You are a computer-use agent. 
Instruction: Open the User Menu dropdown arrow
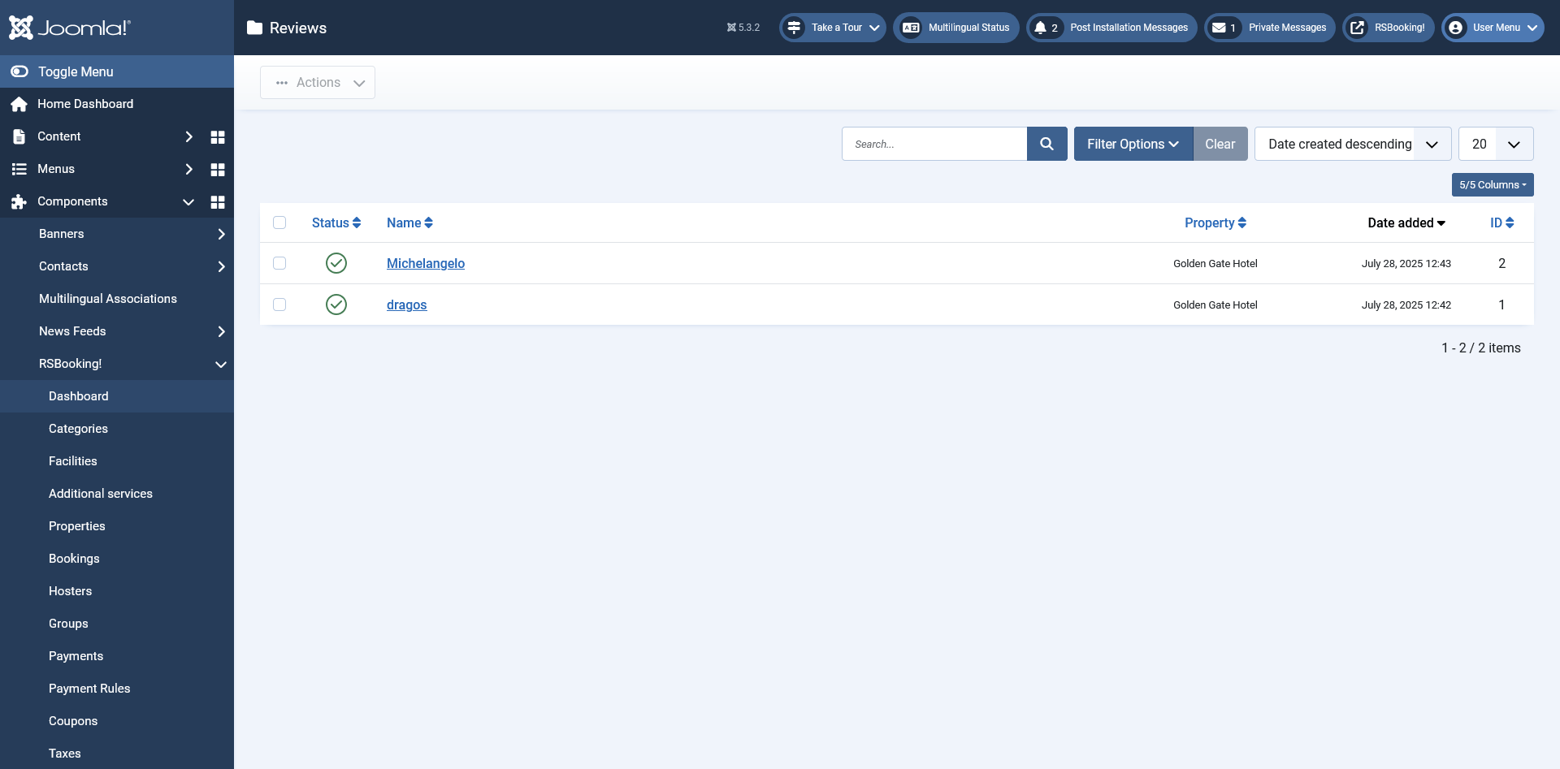(1532, 28)
